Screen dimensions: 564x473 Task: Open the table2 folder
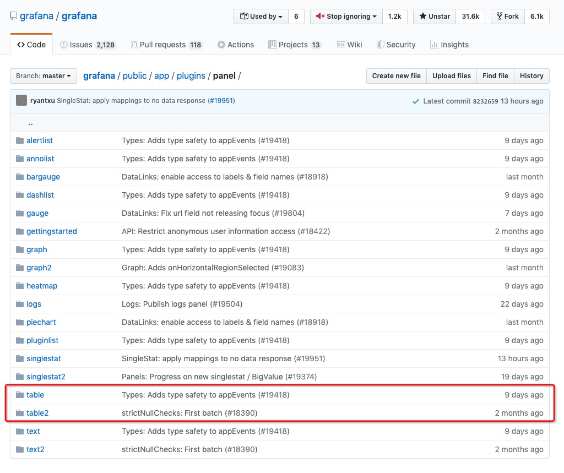[x=37, y=413]
